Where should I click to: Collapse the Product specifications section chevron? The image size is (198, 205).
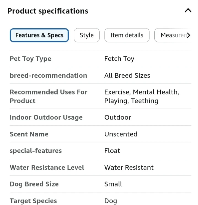coord(188,11)
